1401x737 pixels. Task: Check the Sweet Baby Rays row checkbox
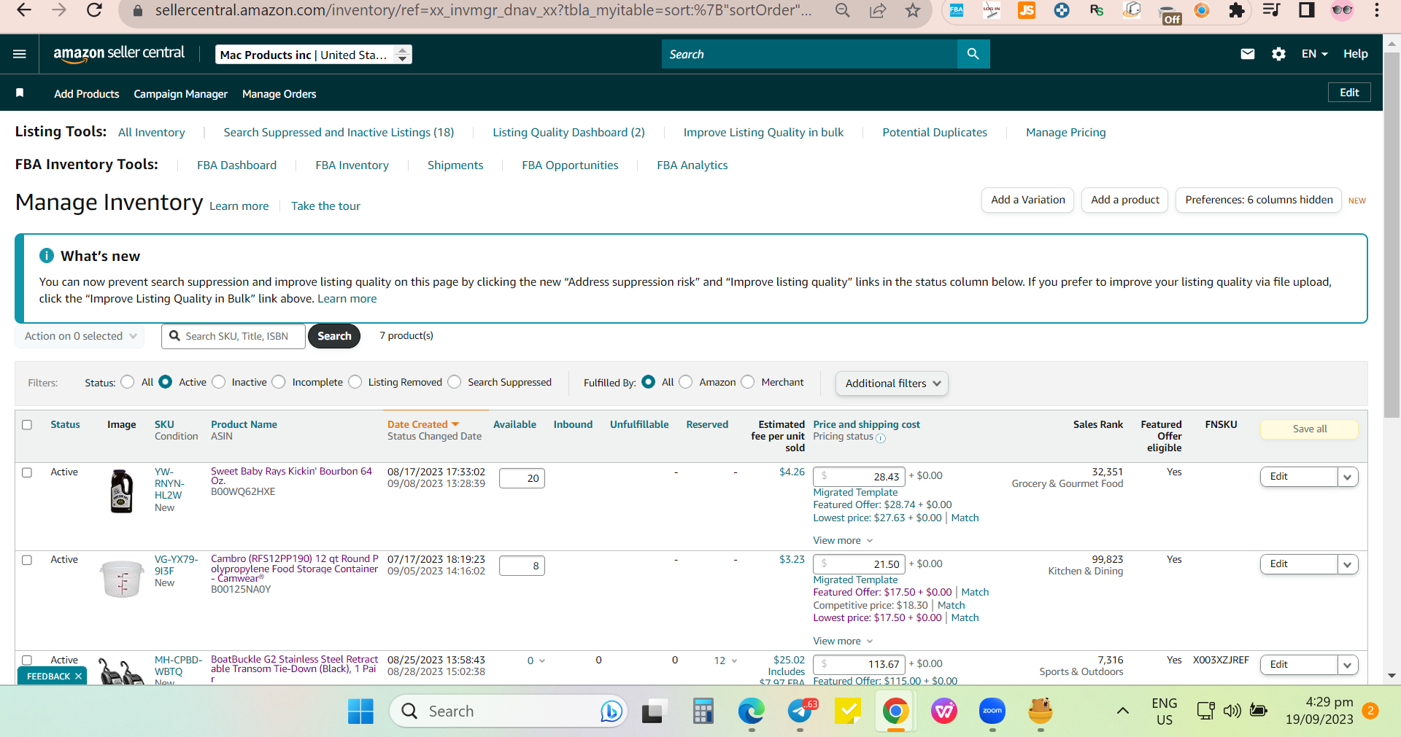click(x=27, y=472)
